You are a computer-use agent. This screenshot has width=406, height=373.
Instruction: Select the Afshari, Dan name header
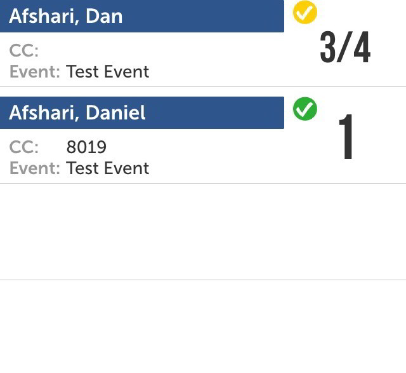(x=142, y=16)
